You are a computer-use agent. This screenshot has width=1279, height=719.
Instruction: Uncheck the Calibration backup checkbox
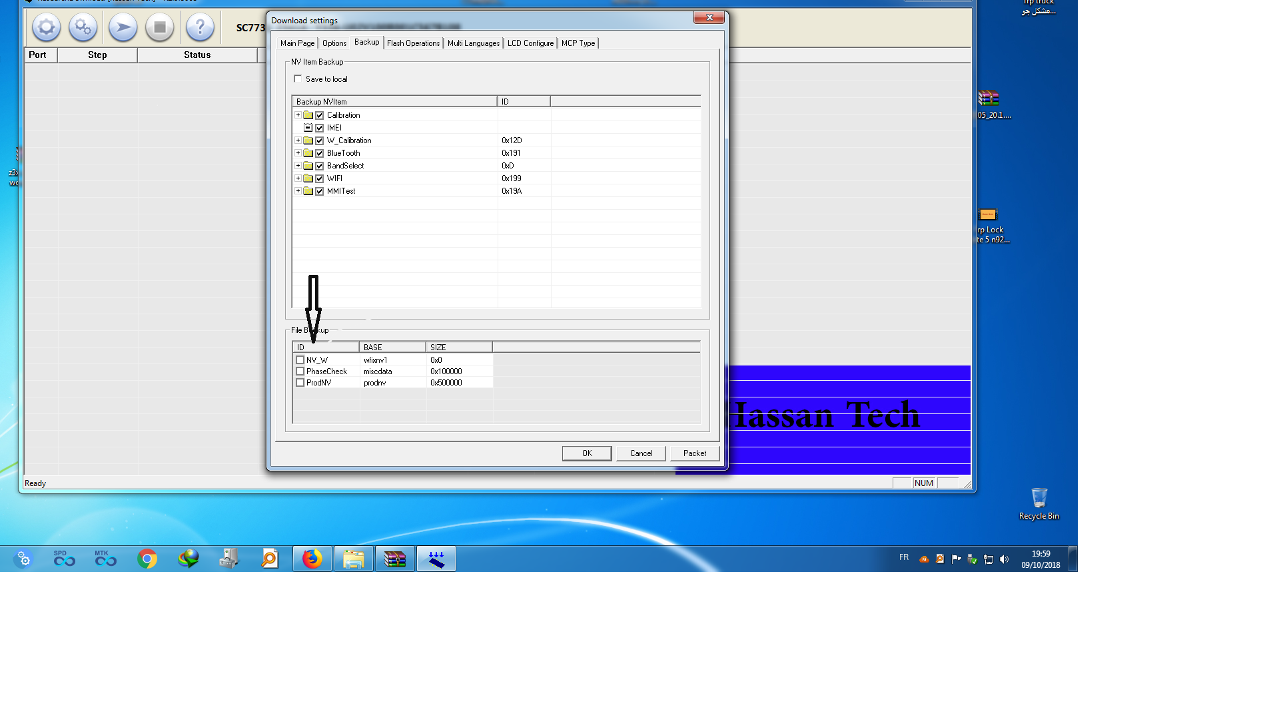[320, 115]
